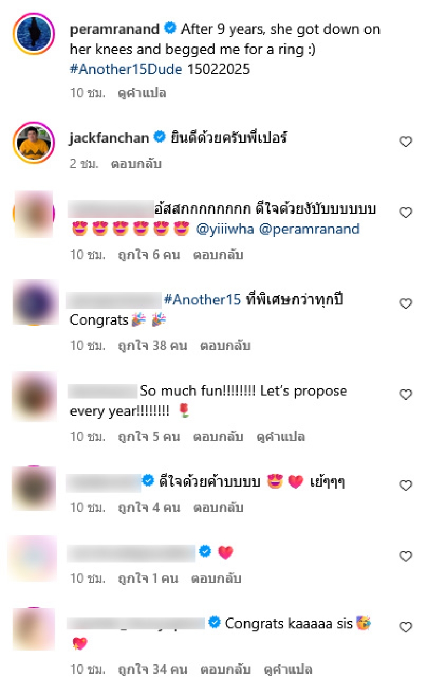Like the 'So much fun' comment

(x=406, y=395)
